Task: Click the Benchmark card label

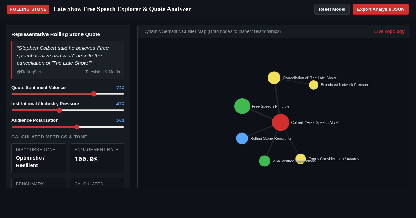Action: pyautogui.click(x=30, y=184)
